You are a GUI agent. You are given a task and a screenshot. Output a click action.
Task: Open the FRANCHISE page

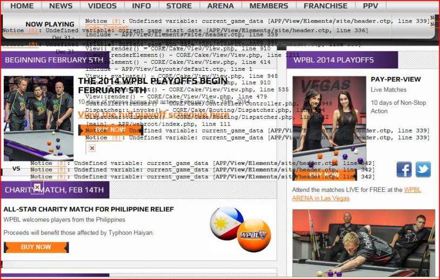pyautogui.click(x=325, y=6)
